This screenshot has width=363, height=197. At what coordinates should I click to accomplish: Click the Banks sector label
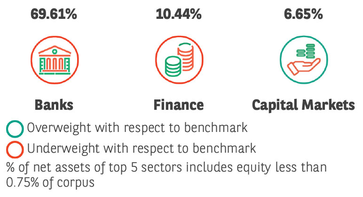pos(53,104)
